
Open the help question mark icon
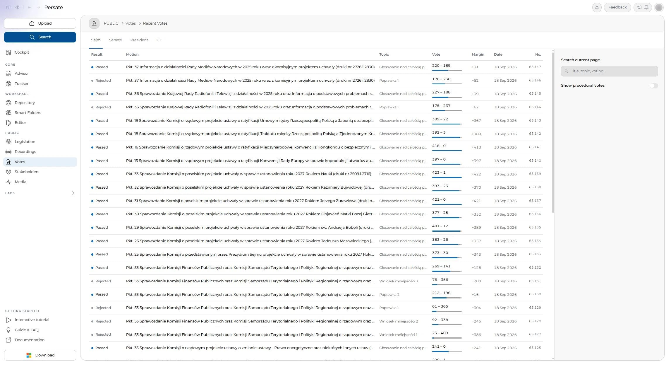tap(18, 8)
